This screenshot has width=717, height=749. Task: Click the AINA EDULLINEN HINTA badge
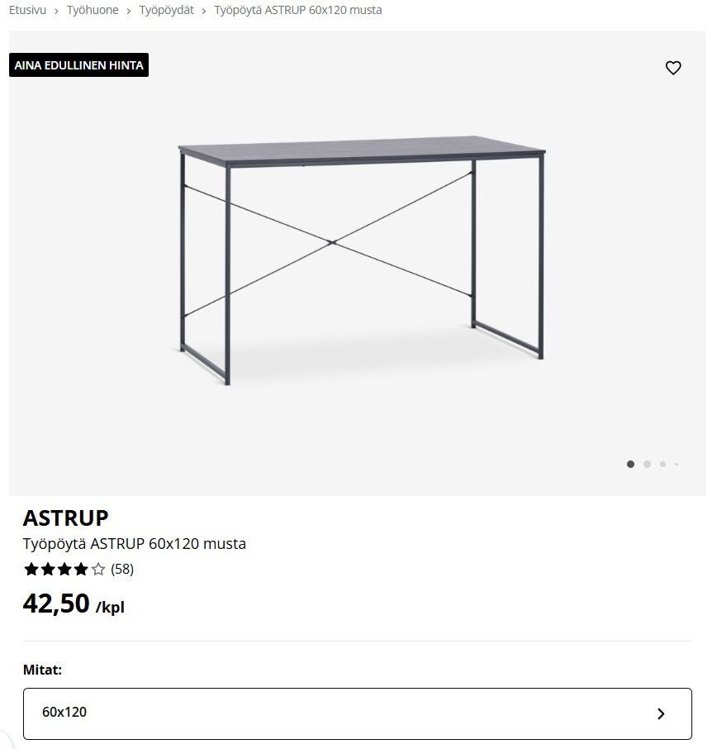coord(78,65)
